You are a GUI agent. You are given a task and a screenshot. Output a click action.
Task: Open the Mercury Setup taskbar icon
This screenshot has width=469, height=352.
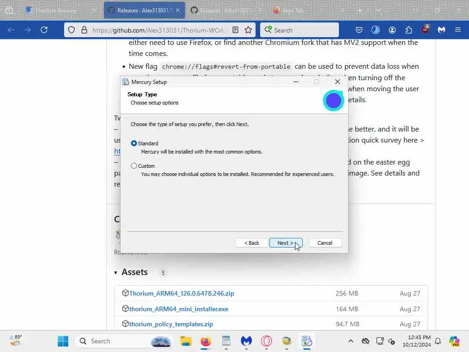(306, 341)
